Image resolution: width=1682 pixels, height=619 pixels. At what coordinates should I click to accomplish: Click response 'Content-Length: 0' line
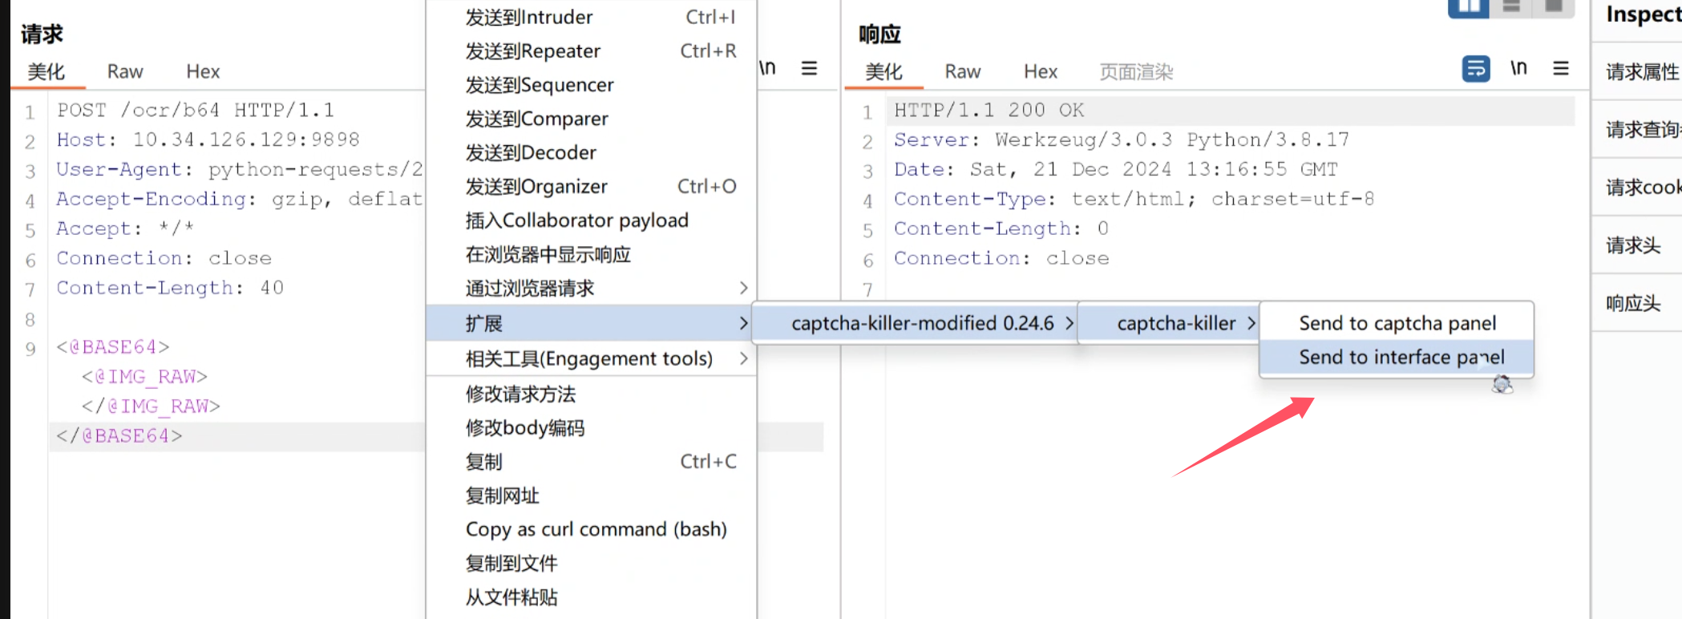[x=1001, y=229]
